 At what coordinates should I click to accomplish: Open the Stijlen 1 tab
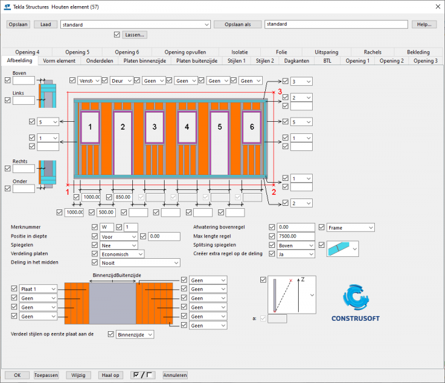(x=237, y=61)
